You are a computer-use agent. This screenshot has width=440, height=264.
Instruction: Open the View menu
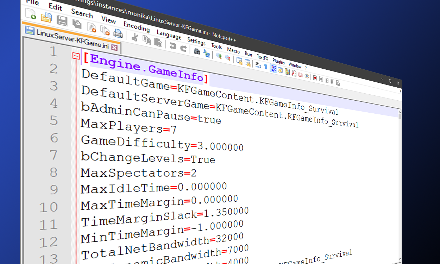coord(108,20)
